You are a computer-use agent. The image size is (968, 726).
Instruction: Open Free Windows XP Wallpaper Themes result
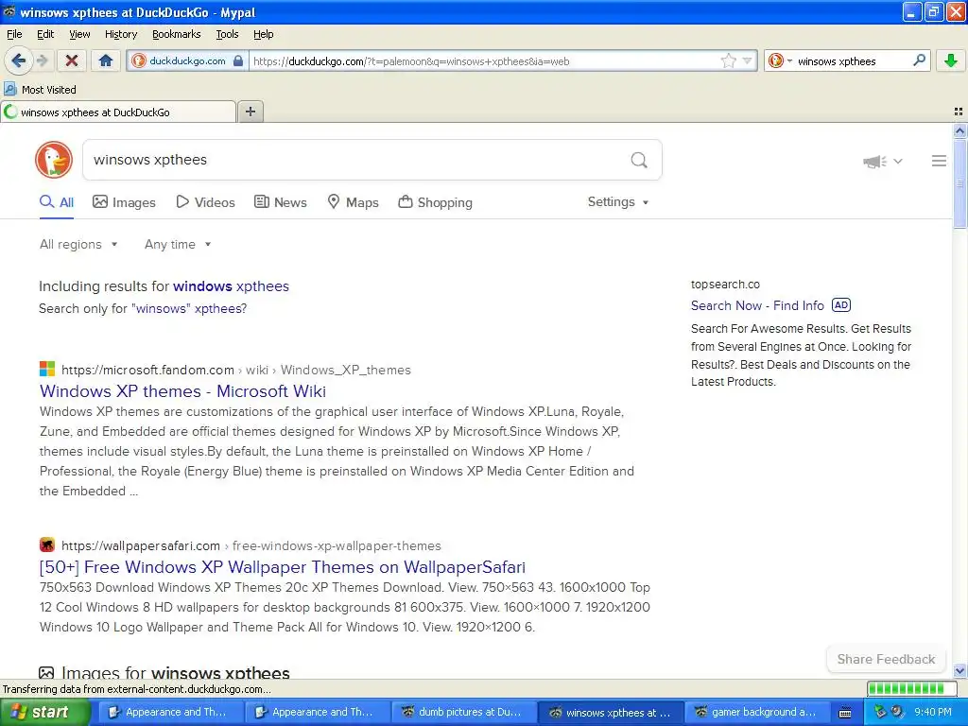point(282,567)
